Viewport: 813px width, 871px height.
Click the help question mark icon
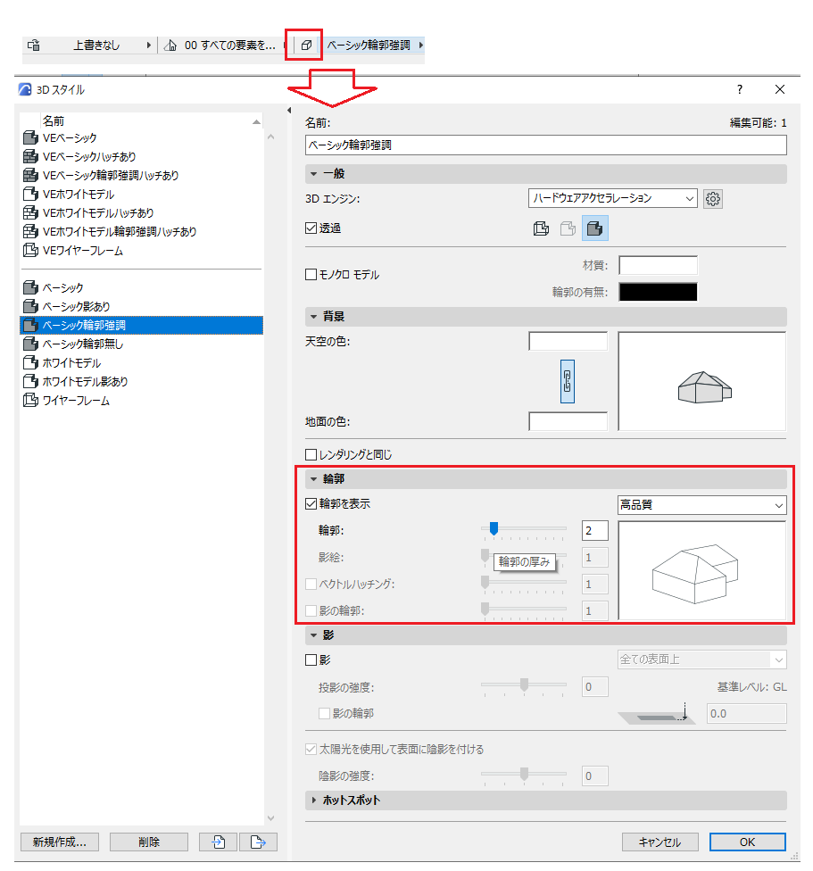tap(740, 89)
